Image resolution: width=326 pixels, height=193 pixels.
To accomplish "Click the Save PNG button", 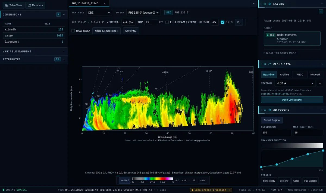I will tap(131, 31).
